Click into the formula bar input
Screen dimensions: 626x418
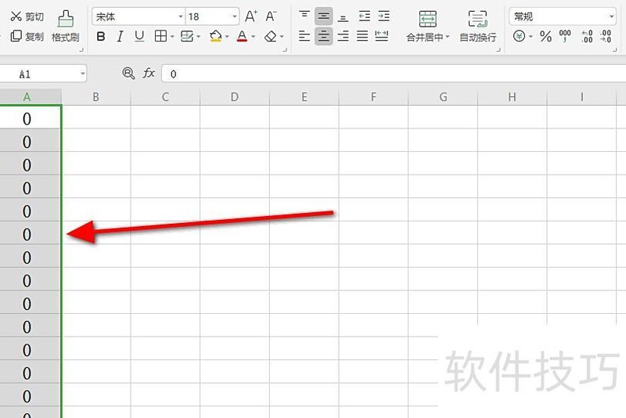coord(394,74)
